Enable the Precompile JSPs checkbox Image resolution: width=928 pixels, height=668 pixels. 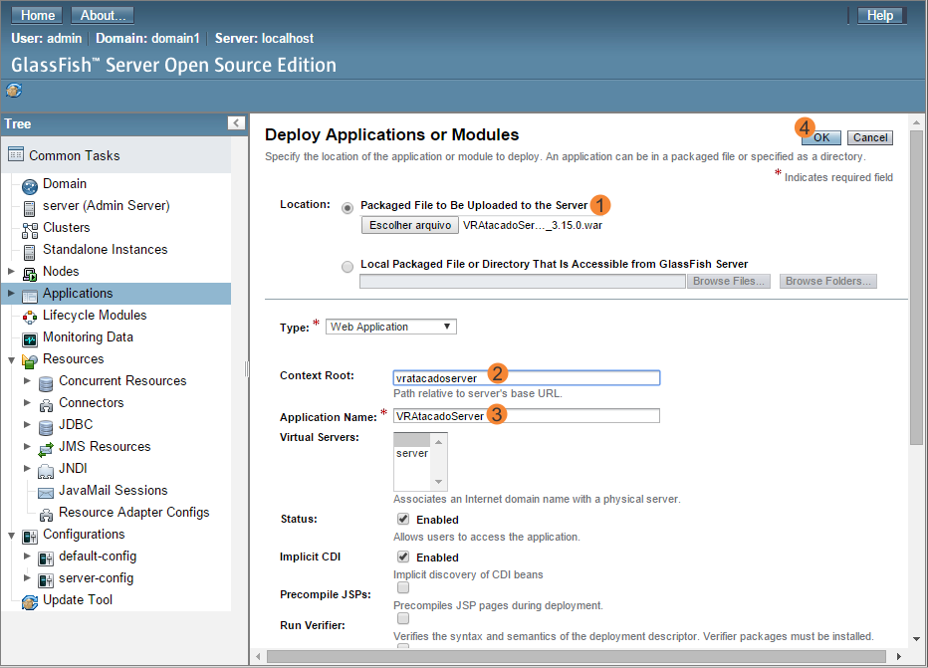coord(403,587)
